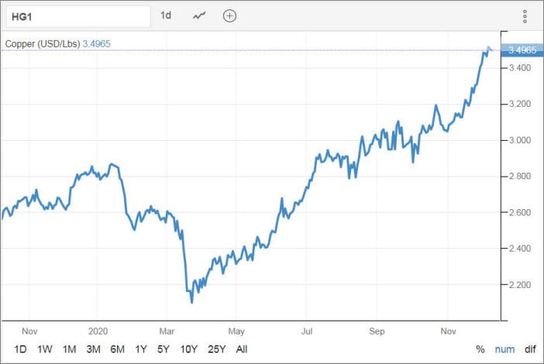Image resolution: width=544 pixels, height=364 pixels.
Task: Toggle num scale mode
Action: (x=504, y=349)
